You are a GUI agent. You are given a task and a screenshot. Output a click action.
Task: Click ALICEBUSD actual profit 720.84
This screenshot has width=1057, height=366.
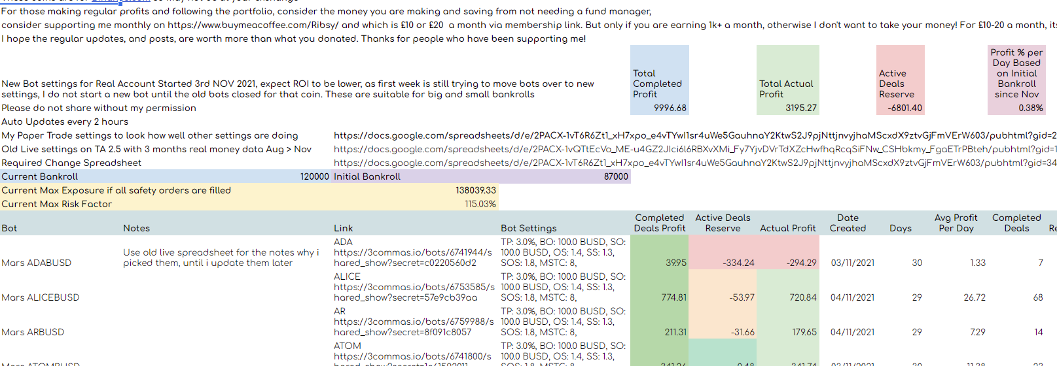pos(803,297)
